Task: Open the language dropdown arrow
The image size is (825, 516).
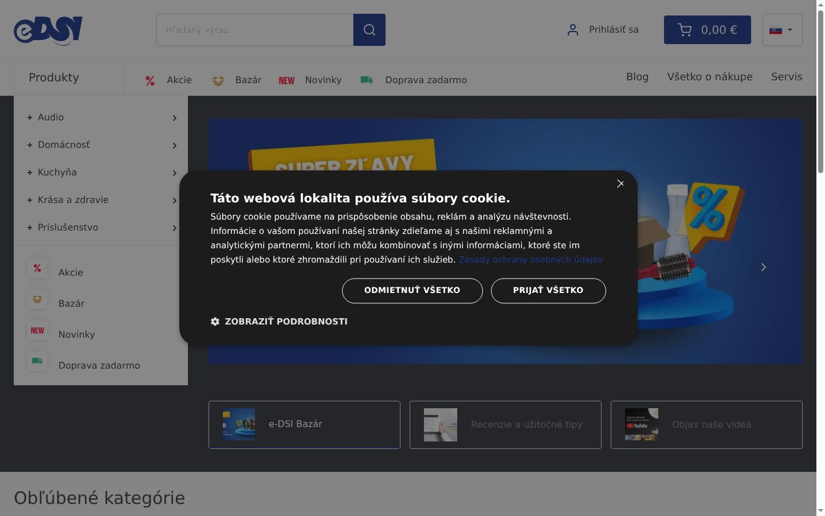Action: [x=790, y=30]
